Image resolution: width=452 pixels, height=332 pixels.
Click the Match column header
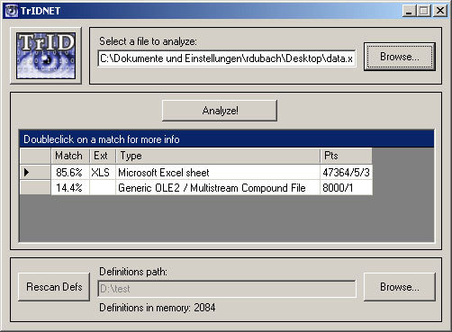click(70, 156)
